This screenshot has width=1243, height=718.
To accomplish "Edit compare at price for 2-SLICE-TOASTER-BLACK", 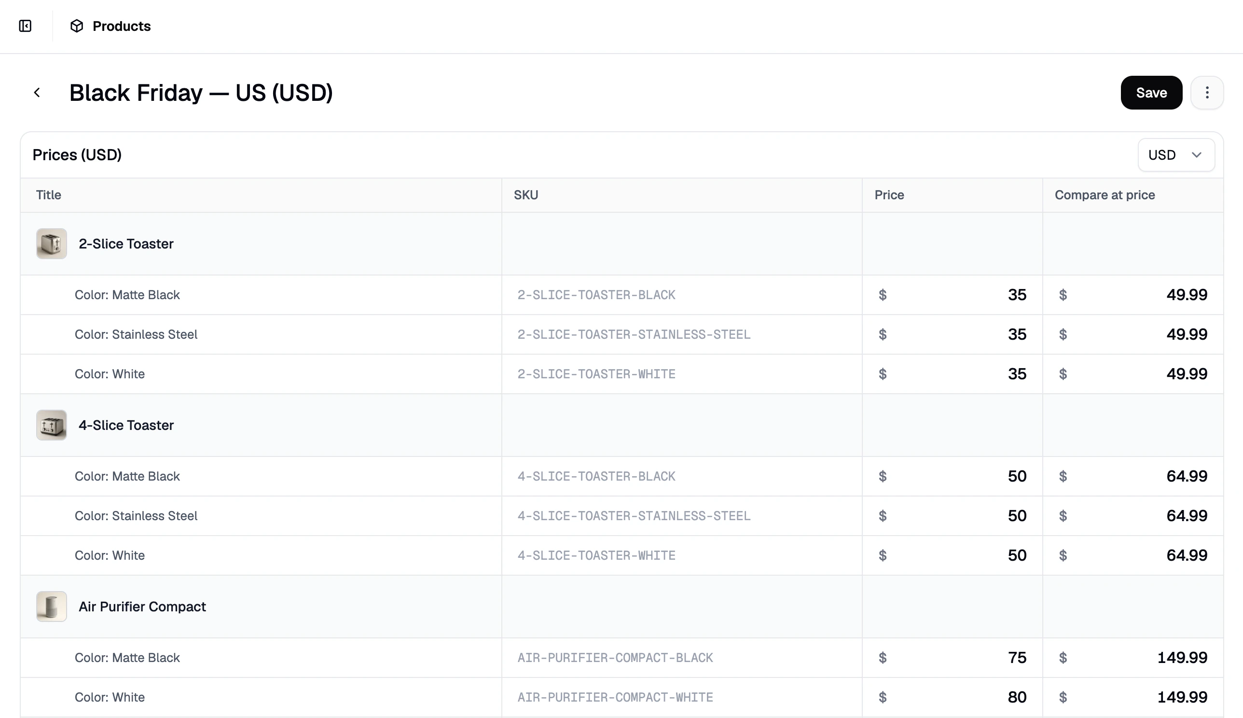I will click(x=1133, y=295).
